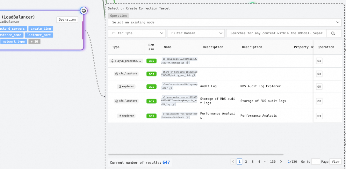Viewport: 346px width, 169px height.
Task: Click the instance_name property tag
Action: pos(12,35)
